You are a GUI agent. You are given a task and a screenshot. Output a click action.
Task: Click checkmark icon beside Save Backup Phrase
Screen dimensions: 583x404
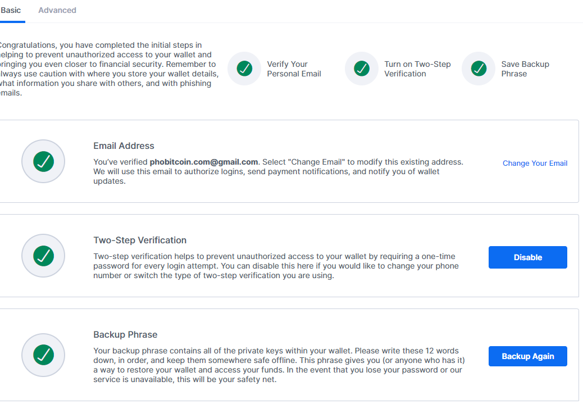tap(479, 69)
